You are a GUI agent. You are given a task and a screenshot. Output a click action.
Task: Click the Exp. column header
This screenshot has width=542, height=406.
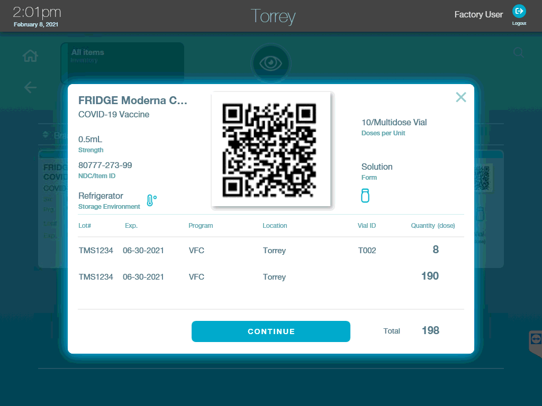[x=131, y=225]
